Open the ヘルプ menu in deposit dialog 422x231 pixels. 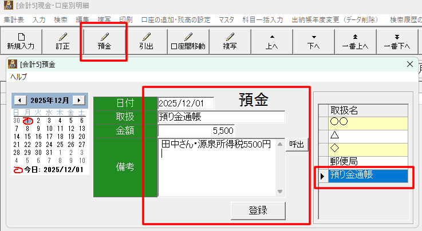click(x=19, y=77)
